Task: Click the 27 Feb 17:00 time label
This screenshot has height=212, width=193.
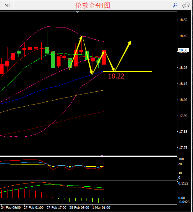Action: point(57,207)
